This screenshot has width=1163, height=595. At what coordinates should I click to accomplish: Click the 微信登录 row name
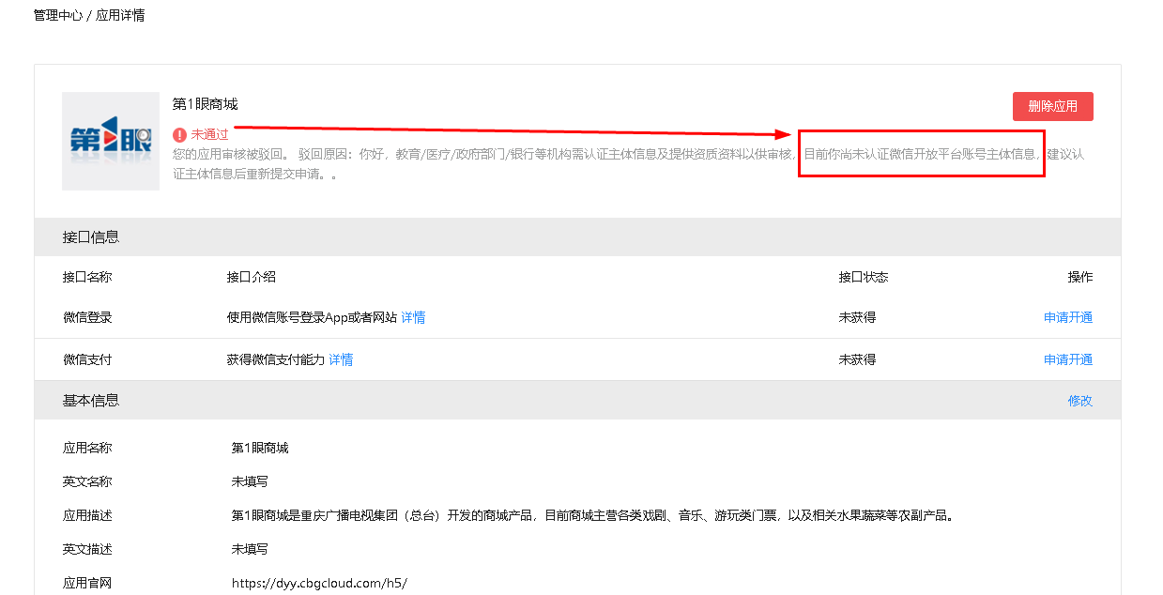click(x=87, y=317)
